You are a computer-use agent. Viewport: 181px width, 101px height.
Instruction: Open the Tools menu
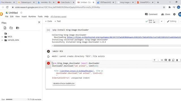click(x=40, y=17)
